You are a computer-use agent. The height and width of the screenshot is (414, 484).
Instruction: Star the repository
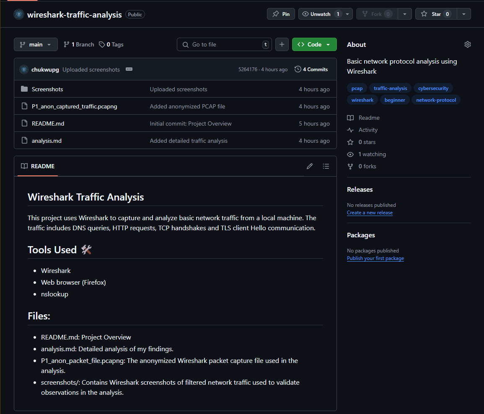435,14
